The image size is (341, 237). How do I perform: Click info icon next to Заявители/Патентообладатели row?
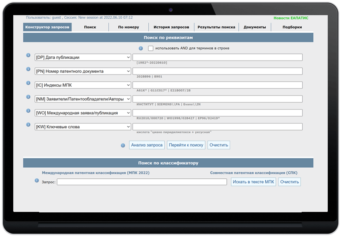point(28,97)
